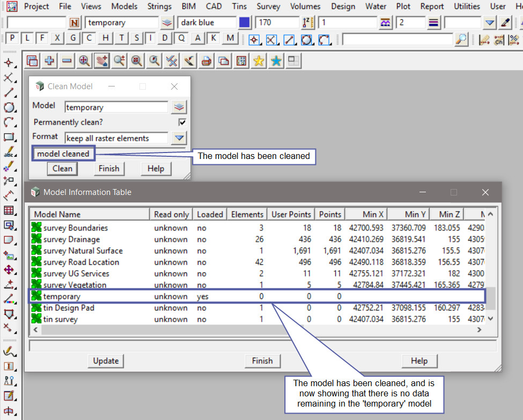
Task: Open model list beside temporary field in toolbar
Action: (x=168, y=23)
